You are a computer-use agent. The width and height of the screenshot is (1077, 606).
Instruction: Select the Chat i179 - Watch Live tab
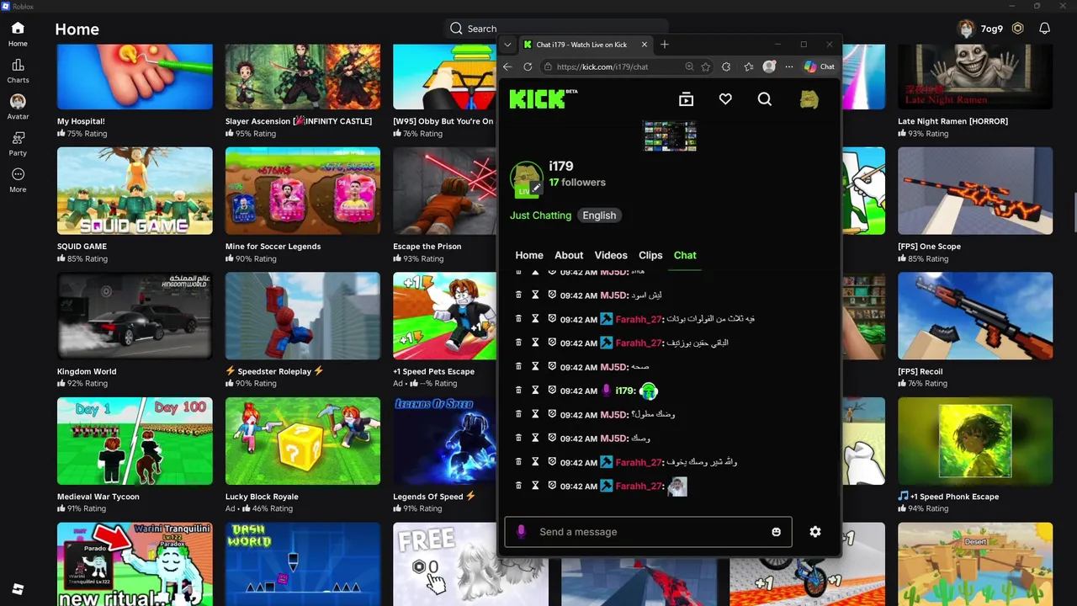(x=585, y=45)
